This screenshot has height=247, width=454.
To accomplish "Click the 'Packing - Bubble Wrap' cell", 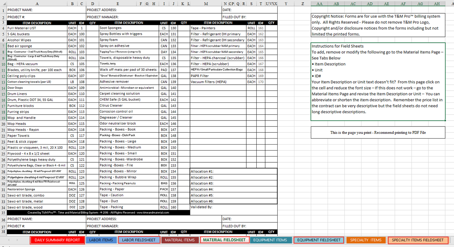I will pos(129,177).
